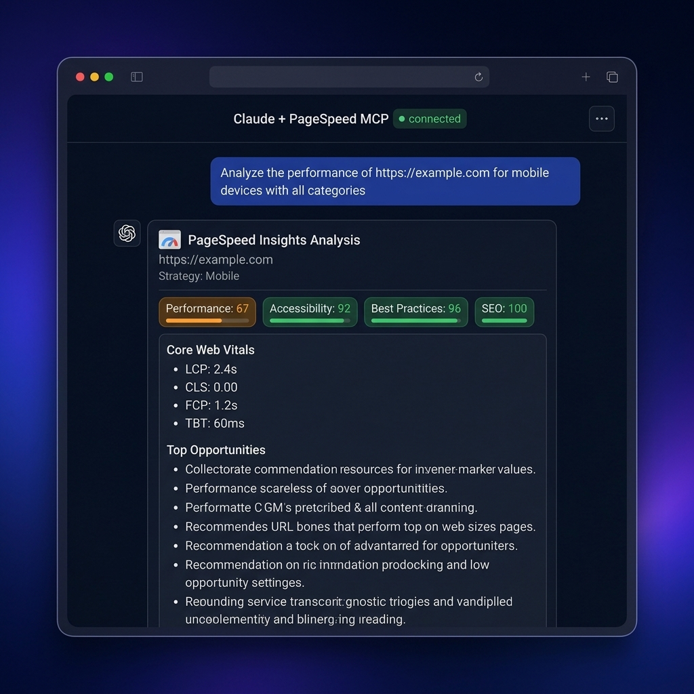Toggle the sidebar panel icon
This screenshot has width=694, height=694.
[137, 77]
